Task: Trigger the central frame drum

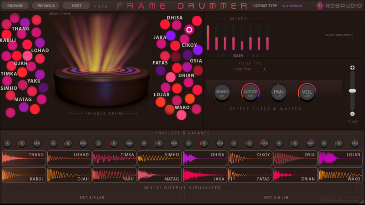Action: 102,86
